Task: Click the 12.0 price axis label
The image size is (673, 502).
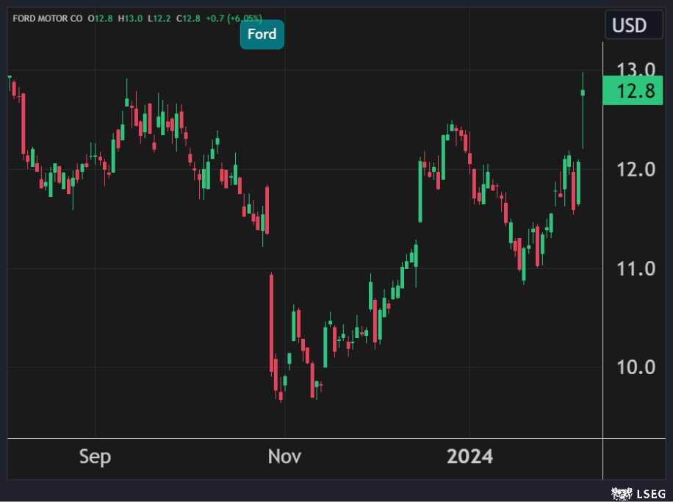Action: pos(636,170)
